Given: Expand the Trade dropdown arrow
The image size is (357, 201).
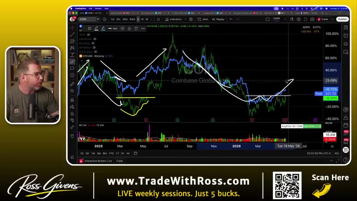Looking at the screenshot, I should pyautogui.click(x=332, y=19).
